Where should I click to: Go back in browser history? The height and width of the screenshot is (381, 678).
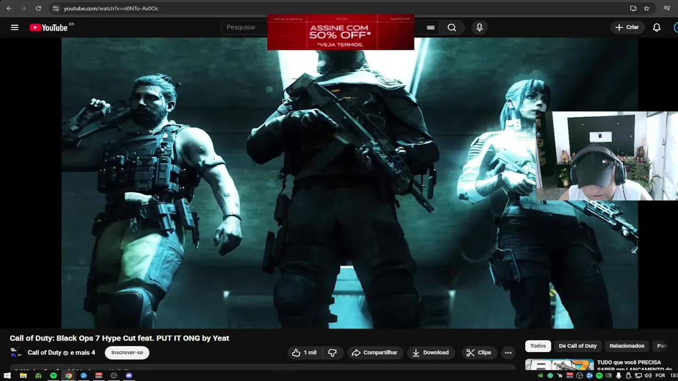point(9,8)
